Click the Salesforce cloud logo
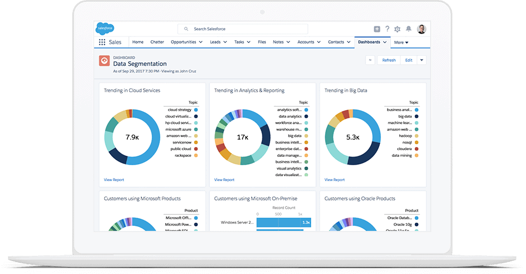 pyautogui.click(x=105, y=28)
